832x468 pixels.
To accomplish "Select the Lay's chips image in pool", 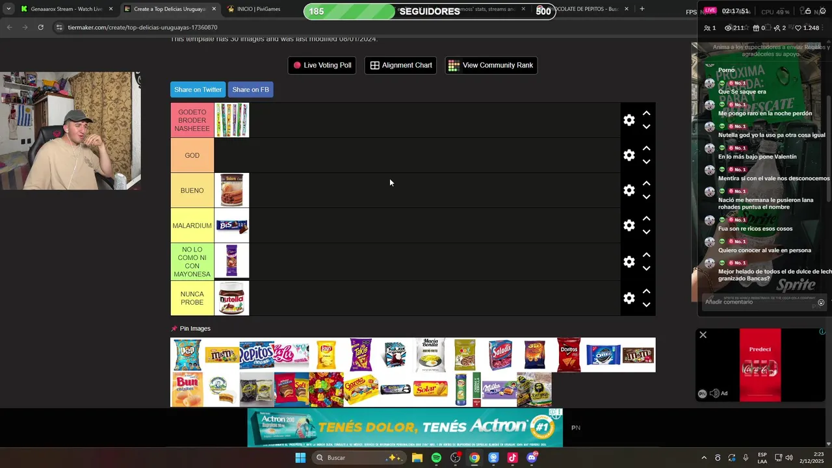I will 326,355.
